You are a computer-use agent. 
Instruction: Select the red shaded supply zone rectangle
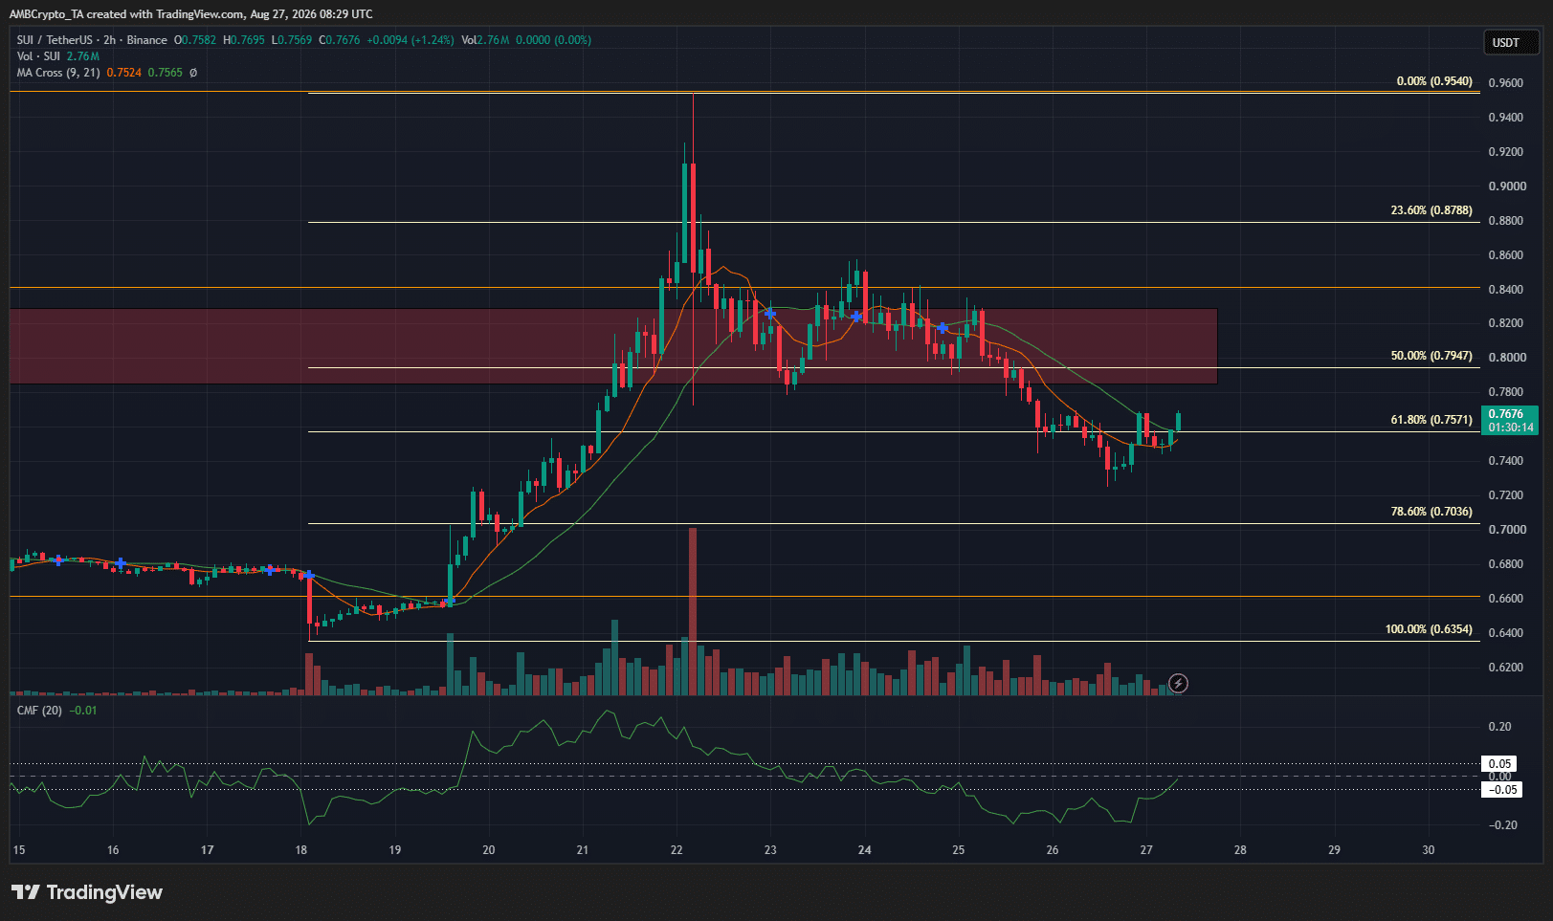[613, 346]
